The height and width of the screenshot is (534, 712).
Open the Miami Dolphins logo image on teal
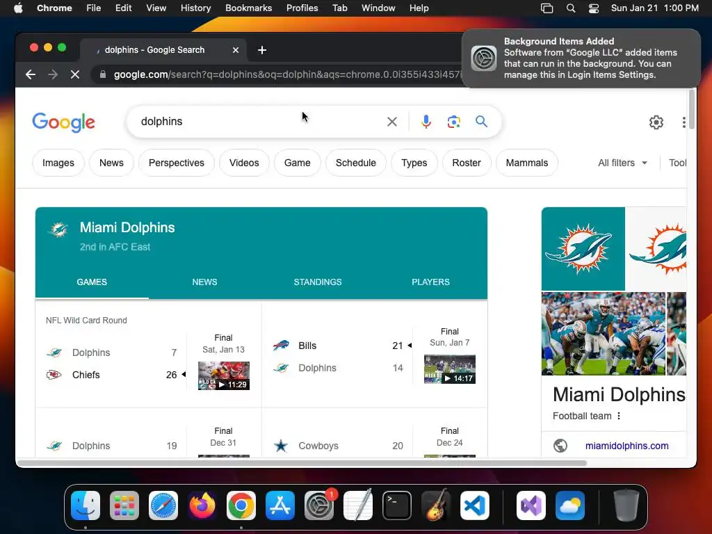583,249
